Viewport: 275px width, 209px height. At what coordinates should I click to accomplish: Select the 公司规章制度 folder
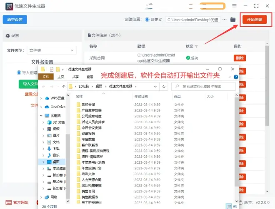click(x=89, y=116)
